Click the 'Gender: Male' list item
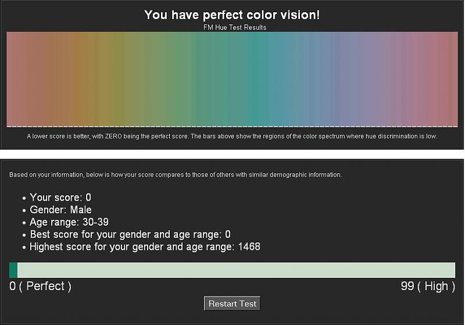This screenshot has width=465, height=325. (60, 210)
